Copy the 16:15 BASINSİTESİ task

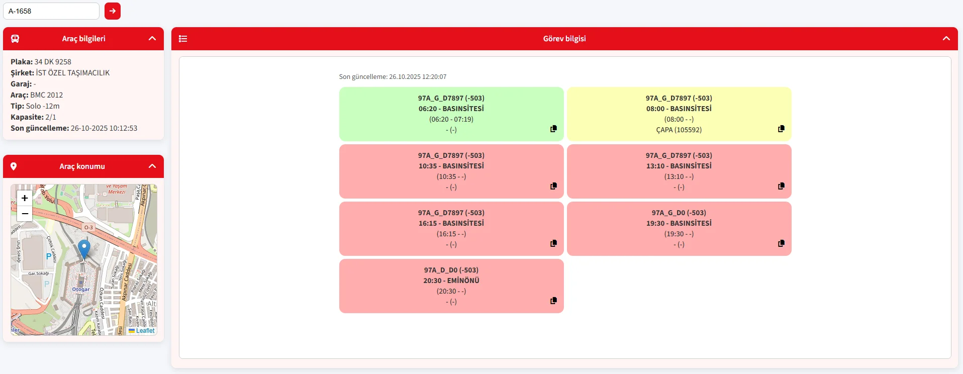(553, 243)
